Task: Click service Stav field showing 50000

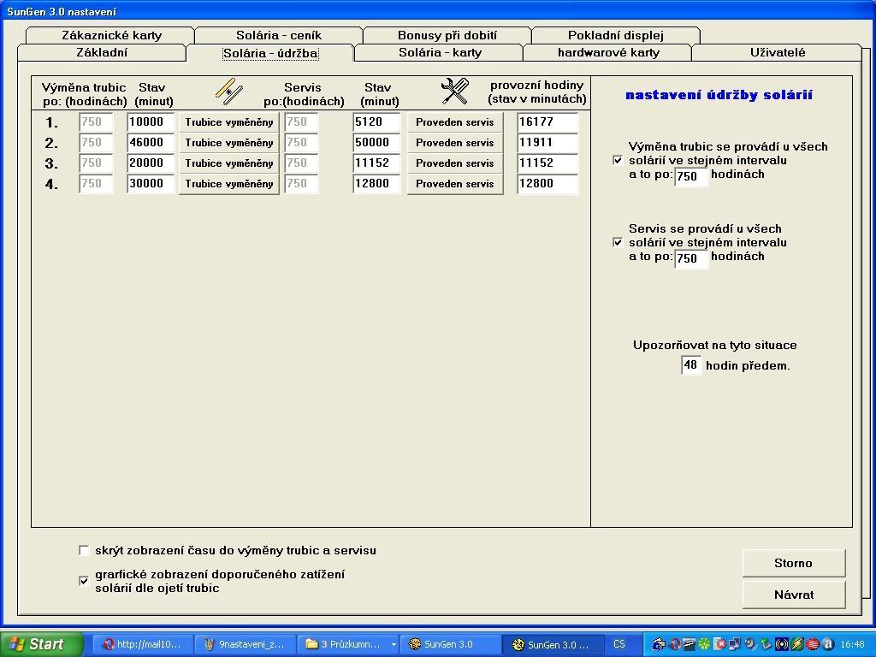Action: click(x=376, y=143)
